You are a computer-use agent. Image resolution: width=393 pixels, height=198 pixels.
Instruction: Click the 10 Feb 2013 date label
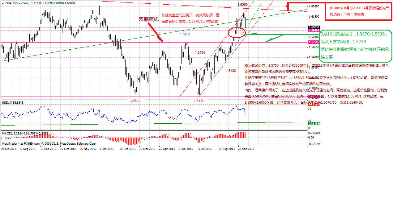(x=127, y=149)
